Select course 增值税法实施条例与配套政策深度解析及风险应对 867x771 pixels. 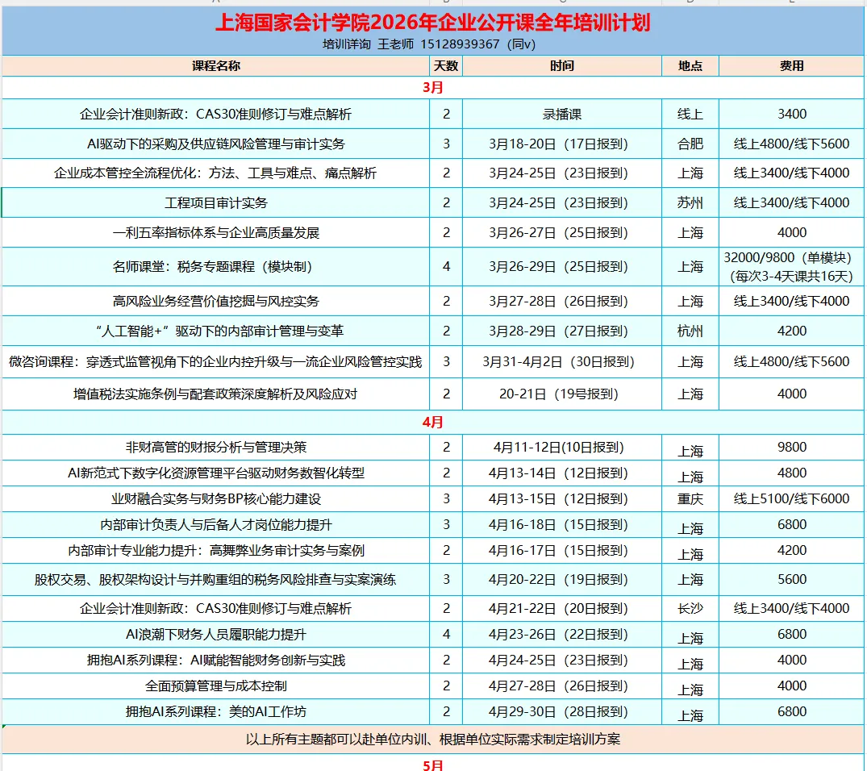215,394
